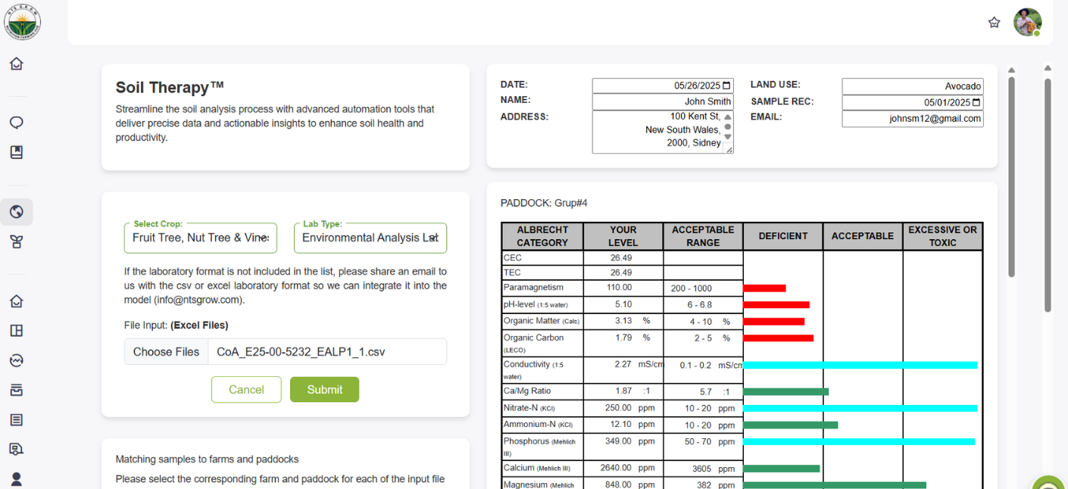Open the user profile avatar
Viewport: 1068px width, 489px height.
coord(1028,22)
